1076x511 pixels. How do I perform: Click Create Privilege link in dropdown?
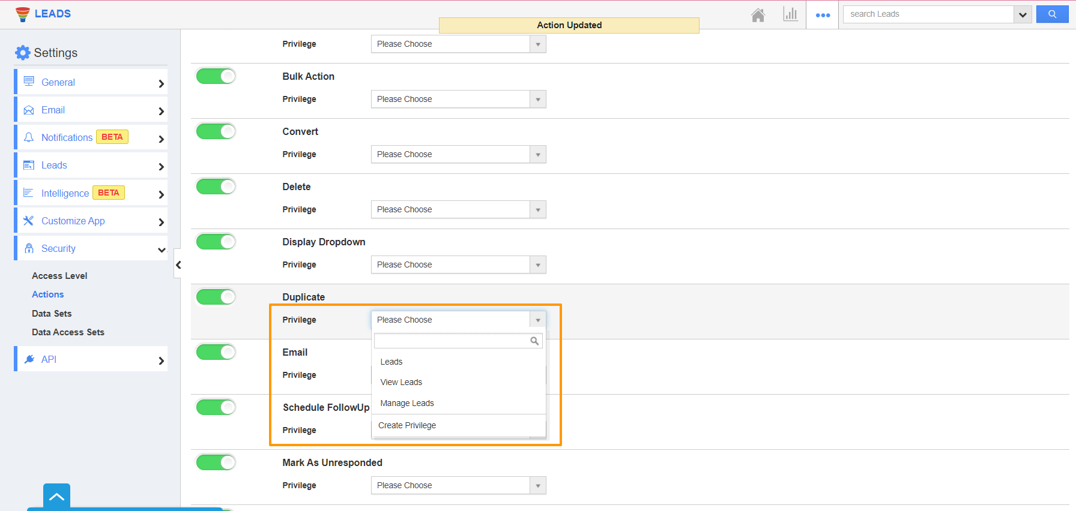407,425
